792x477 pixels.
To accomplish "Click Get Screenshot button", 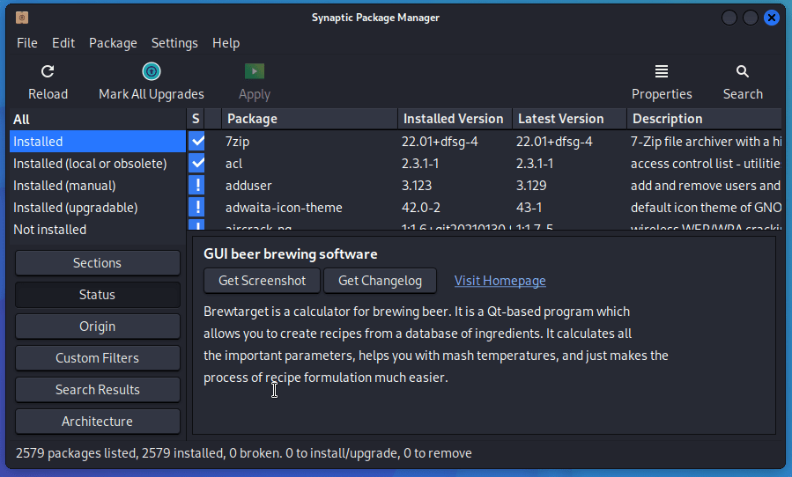I will (263, 281).
